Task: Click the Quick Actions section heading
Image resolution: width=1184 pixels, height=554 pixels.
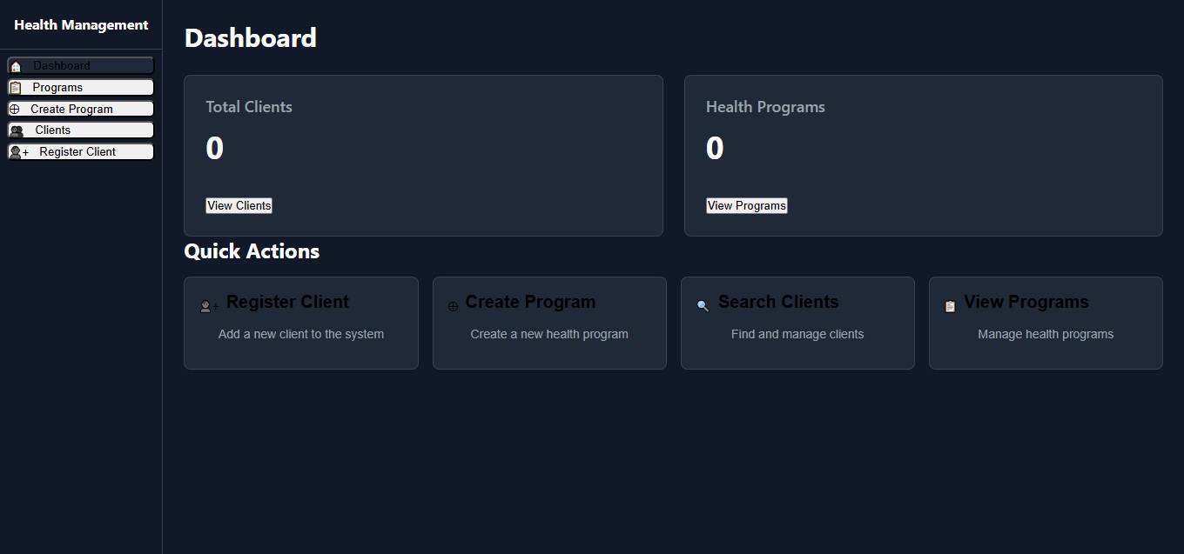Action: click(x=252, y=251)
